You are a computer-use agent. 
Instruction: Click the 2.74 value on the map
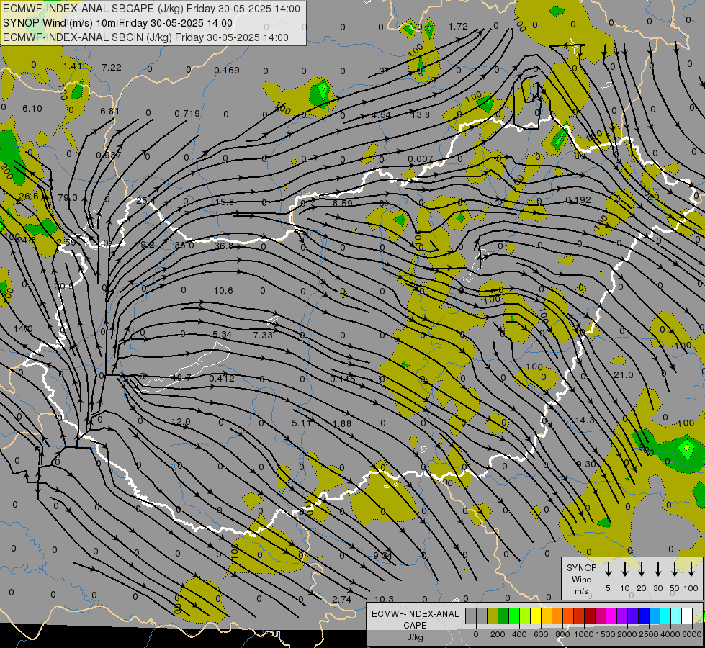tap(342, 599)
